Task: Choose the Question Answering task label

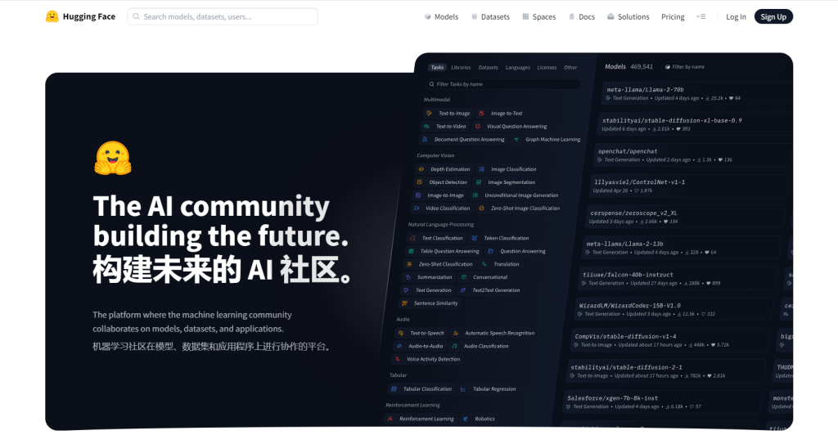Action: (x=523, y=251)
